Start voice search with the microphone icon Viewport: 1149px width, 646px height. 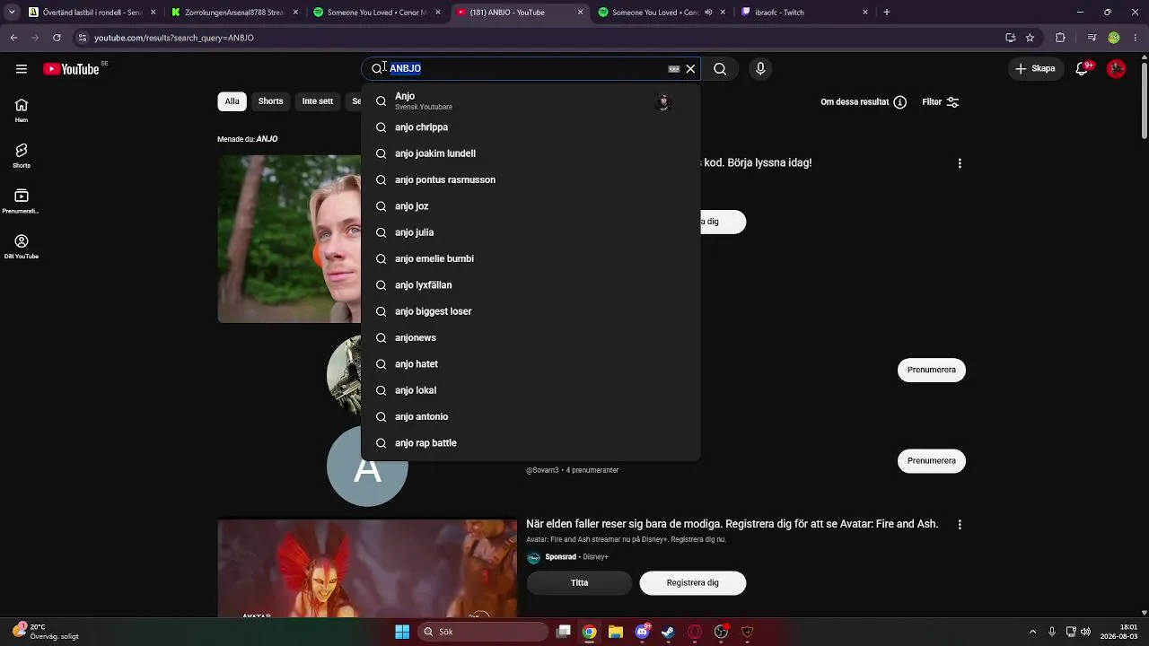click(x=760, y=69)
